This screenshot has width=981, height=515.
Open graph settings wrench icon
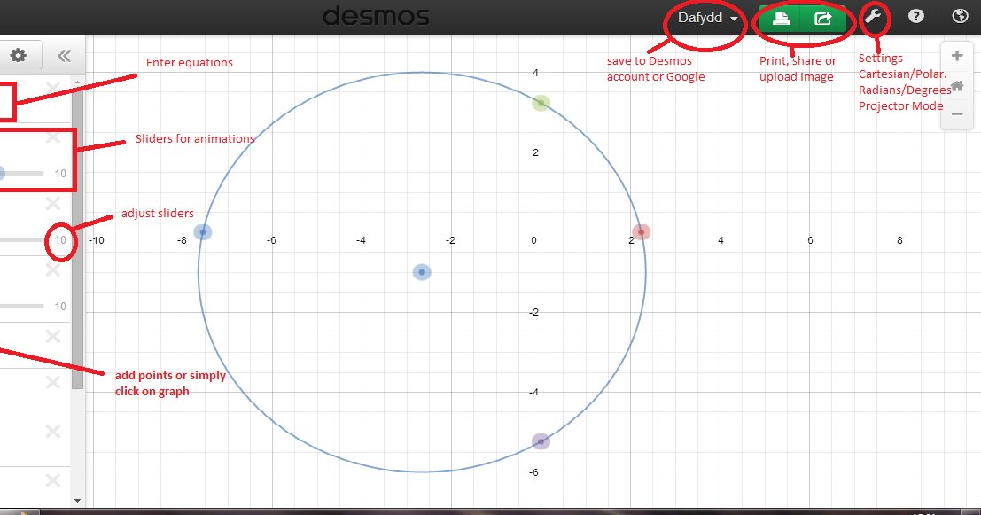click(873, 17)
